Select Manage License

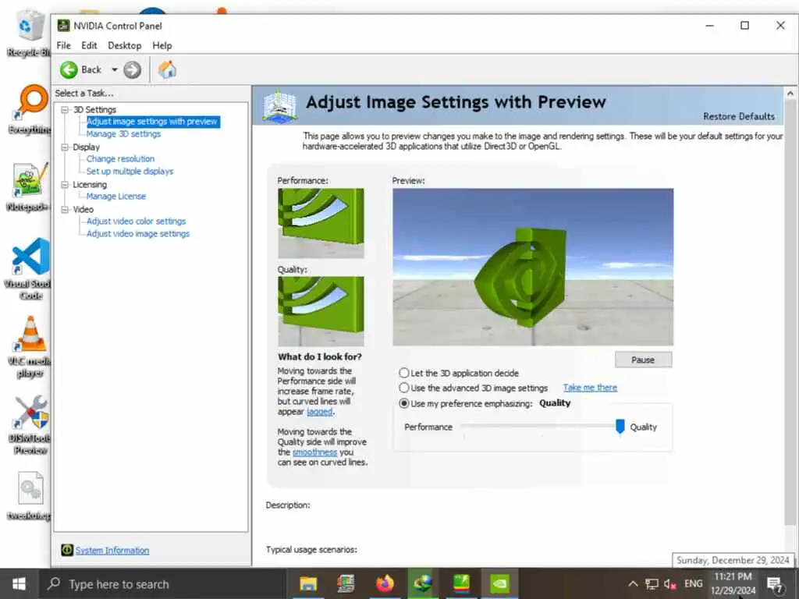(115, 196)
